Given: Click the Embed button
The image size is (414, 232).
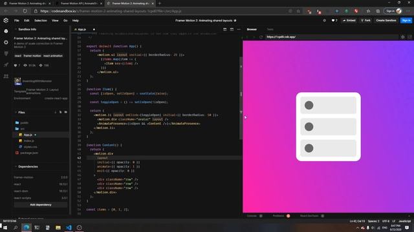Looking at the screenshot, I should 349,21.
